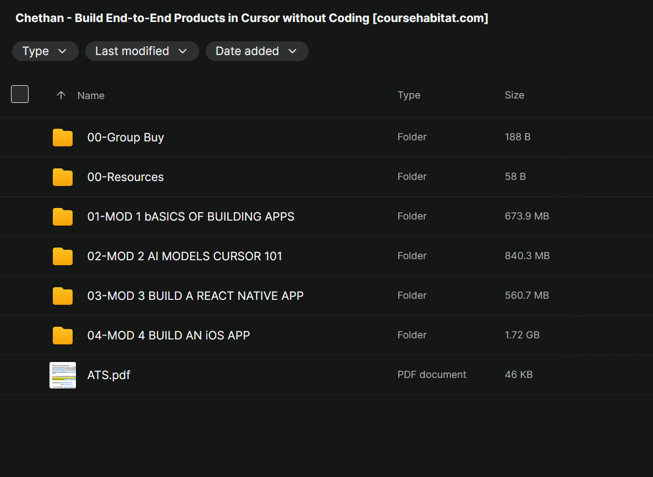Open the Last modified filter dropdown
This screenshot has height=477, width=653.
point(141,51)
